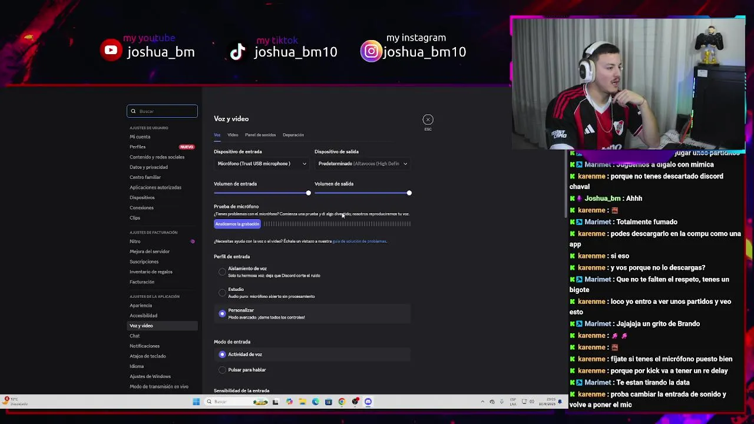Open the Windows Start menu
The image size is (754, 424).
tap(196, 402)
